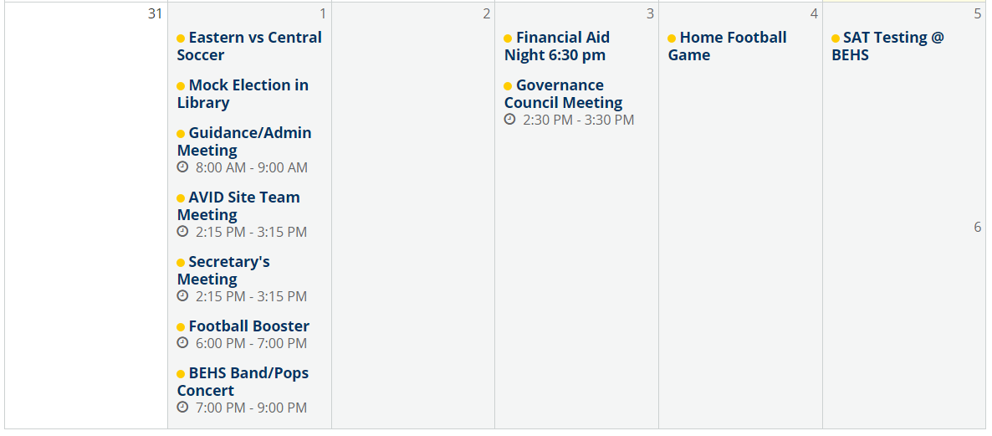The image size is (992, 436).
Task: Open Financial Aid Night 6:30 pm event
Action: coord(557,46)
